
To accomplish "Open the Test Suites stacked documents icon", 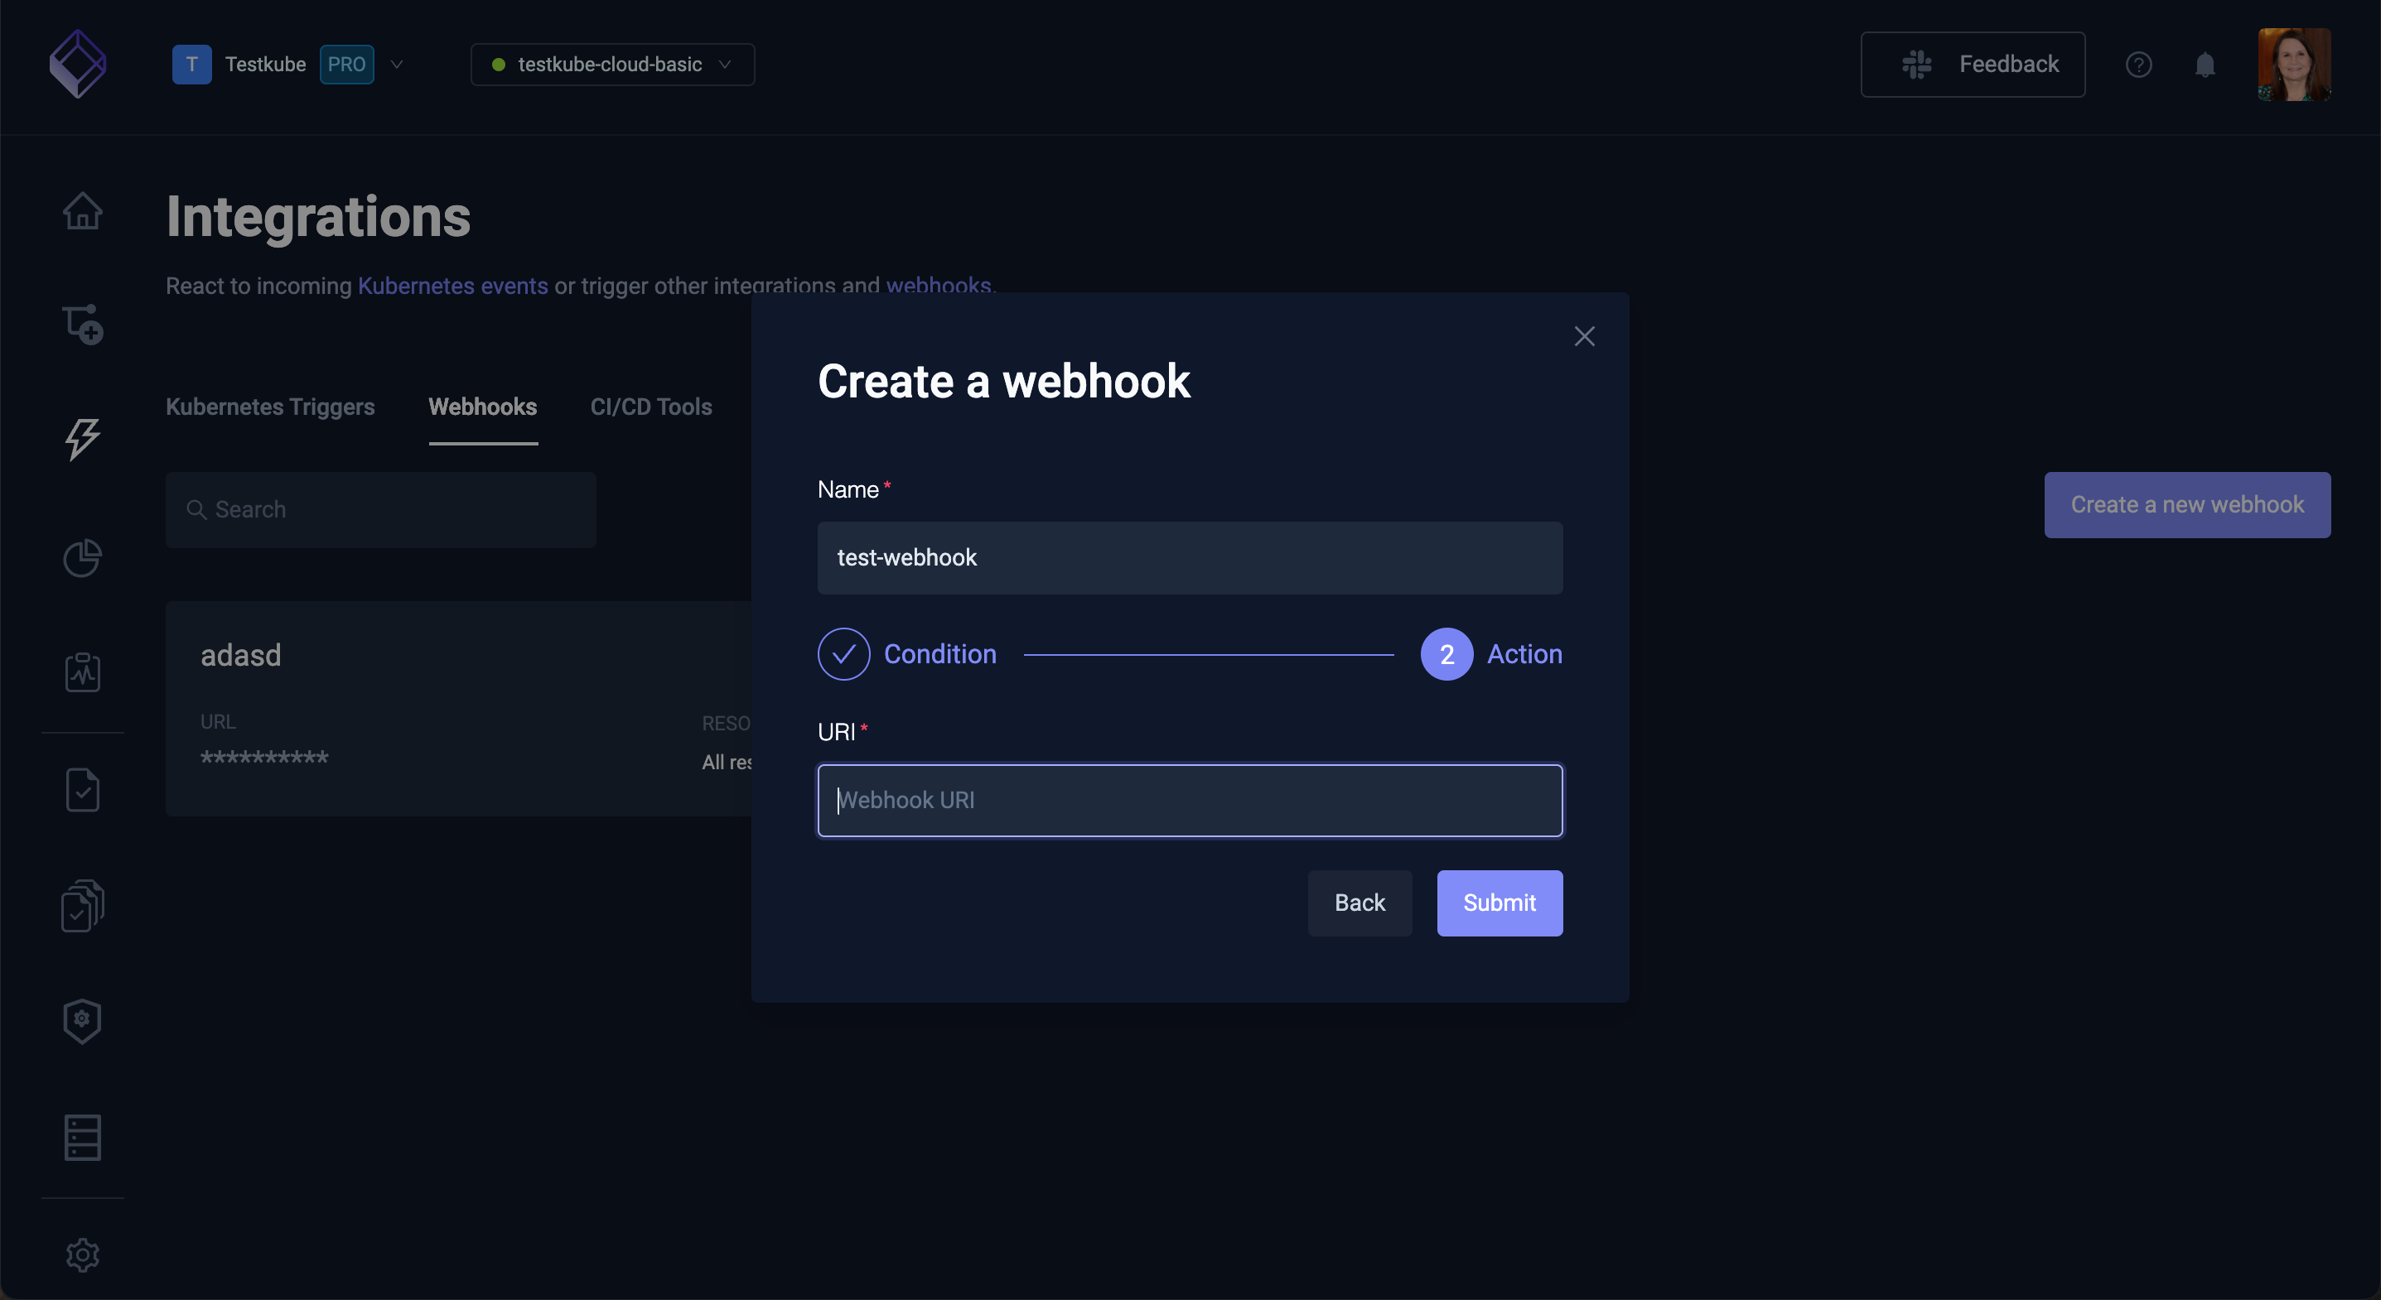I will [x=82, y=906].
